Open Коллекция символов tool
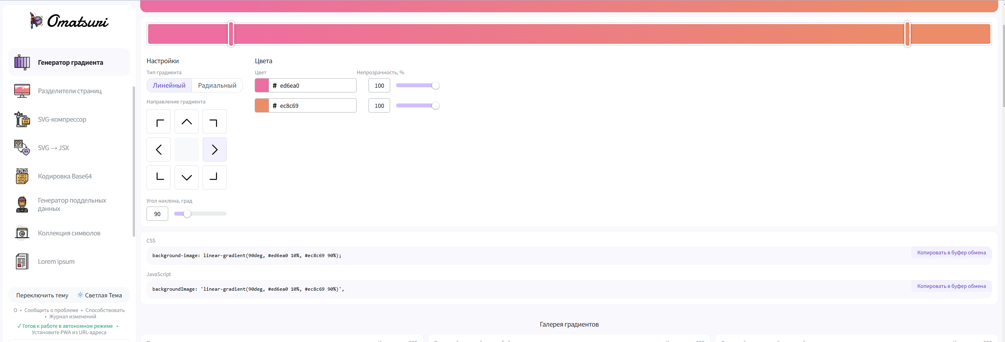Screen dimensions: 1005x342 click(x=69, y=233)
